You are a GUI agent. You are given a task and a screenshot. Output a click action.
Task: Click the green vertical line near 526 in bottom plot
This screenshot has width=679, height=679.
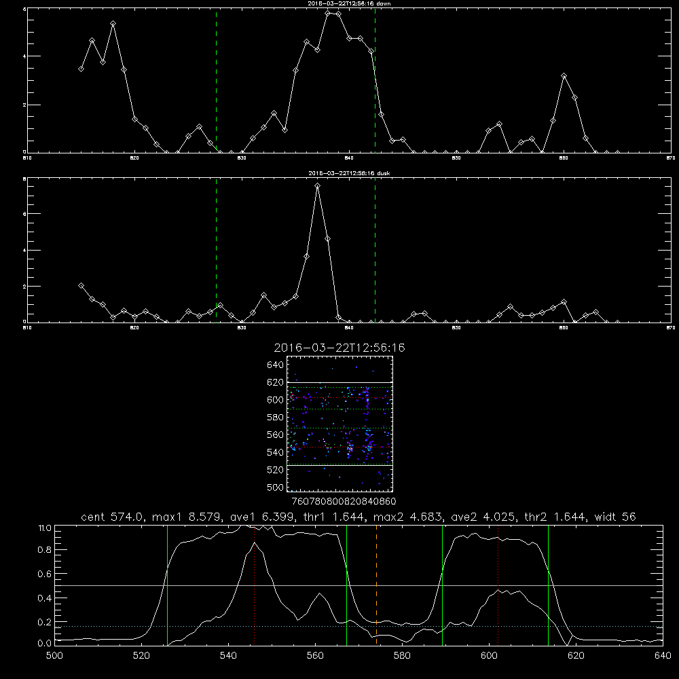click(167, 585)
